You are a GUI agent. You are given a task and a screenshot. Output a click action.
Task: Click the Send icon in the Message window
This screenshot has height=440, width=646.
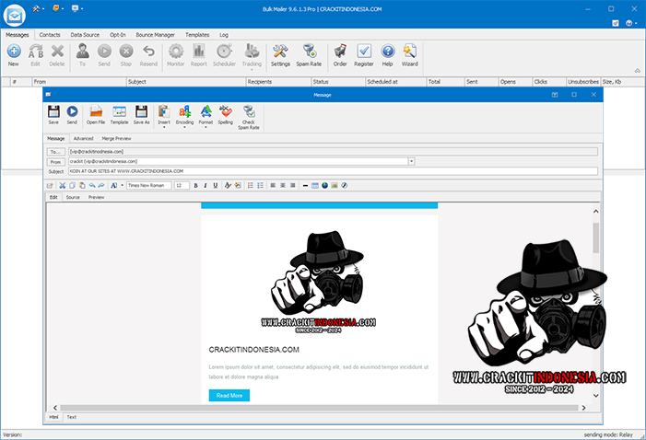tap(72, 113)
